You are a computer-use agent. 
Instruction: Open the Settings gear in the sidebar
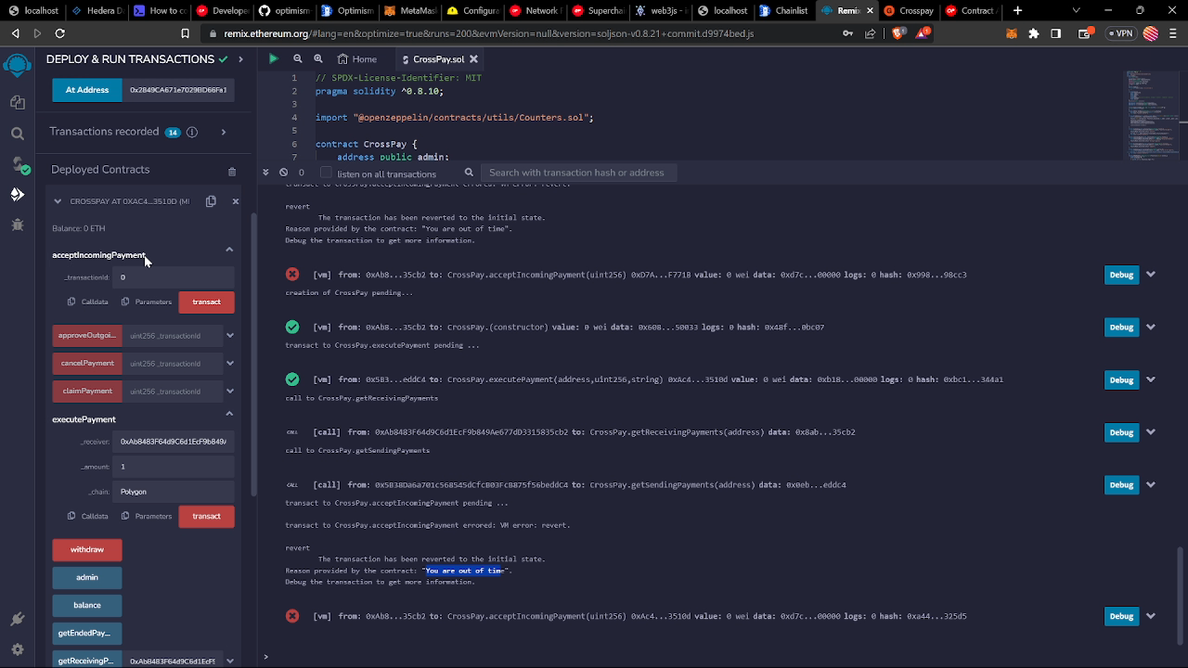tap(17, 649)
